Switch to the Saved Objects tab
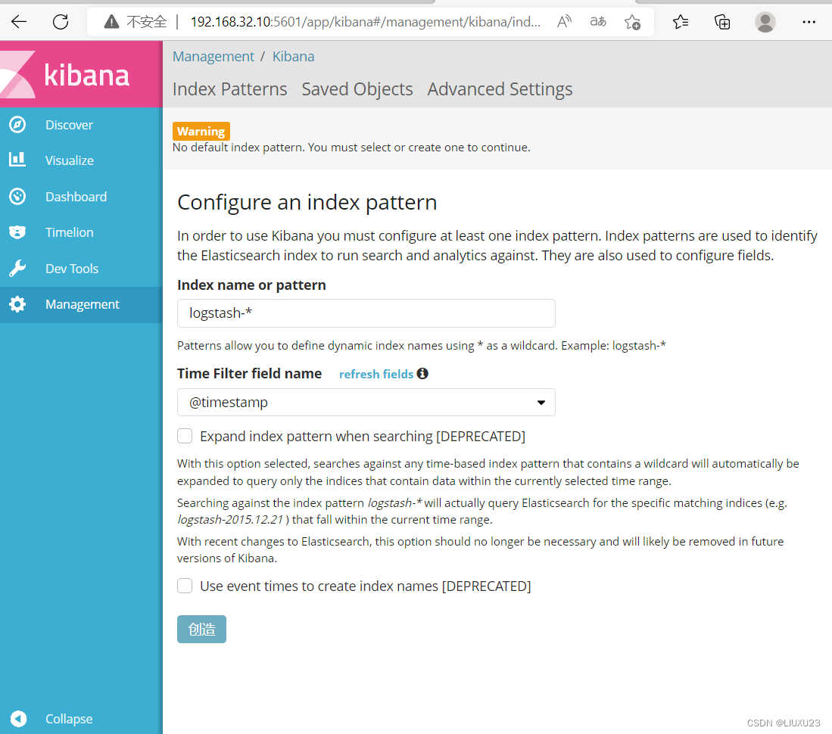Screen dimensions: 832x734 (357, 89)
